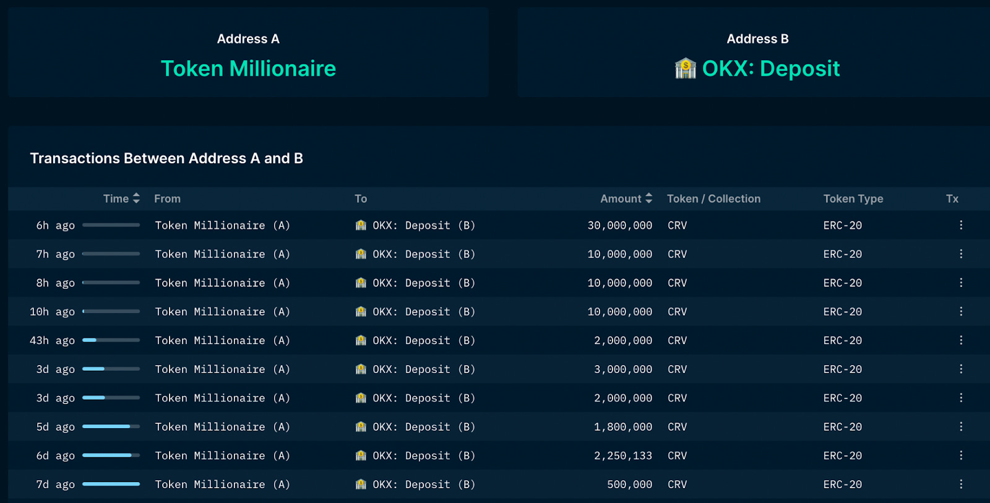Open transaction menu for 8h ago row
This screenshot has height=503, width=990.
(961, 283)
